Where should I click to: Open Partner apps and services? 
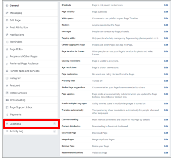click(x=31, y=71)
